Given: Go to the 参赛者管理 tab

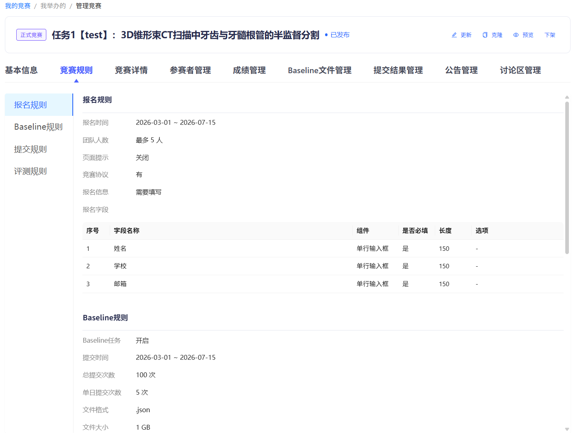Looking at the screenshot, I should (190, 70).
